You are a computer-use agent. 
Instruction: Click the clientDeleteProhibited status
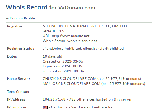coord(62,49)
